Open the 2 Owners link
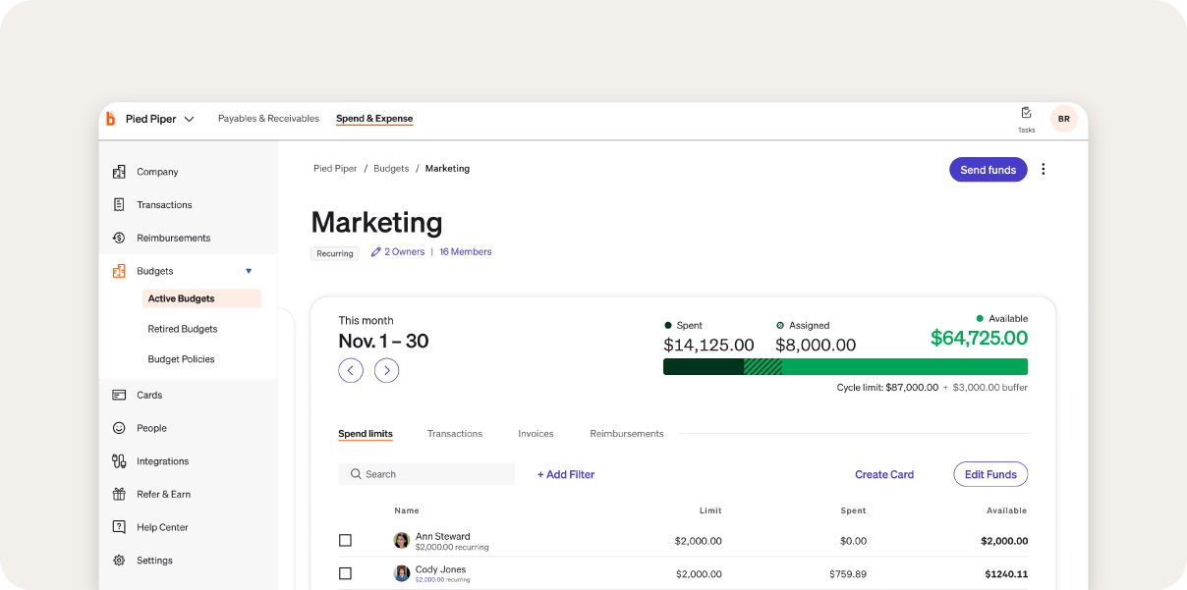The height and width of the screenshot is (590, 1187). [x=405, y=252]
